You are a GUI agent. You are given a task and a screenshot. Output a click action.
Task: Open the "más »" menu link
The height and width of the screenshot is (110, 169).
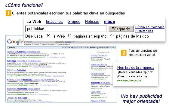pyautogui.click(x=110, y=22)
